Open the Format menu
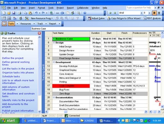 pyautogui.click(x=42, y=8)
